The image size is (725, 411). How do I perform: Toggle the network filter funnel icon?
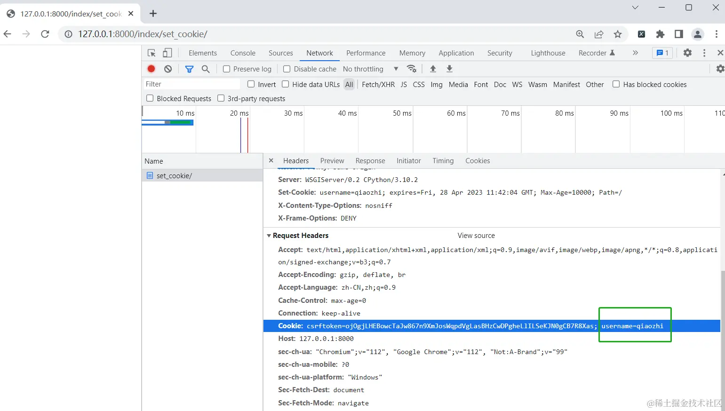190,69
